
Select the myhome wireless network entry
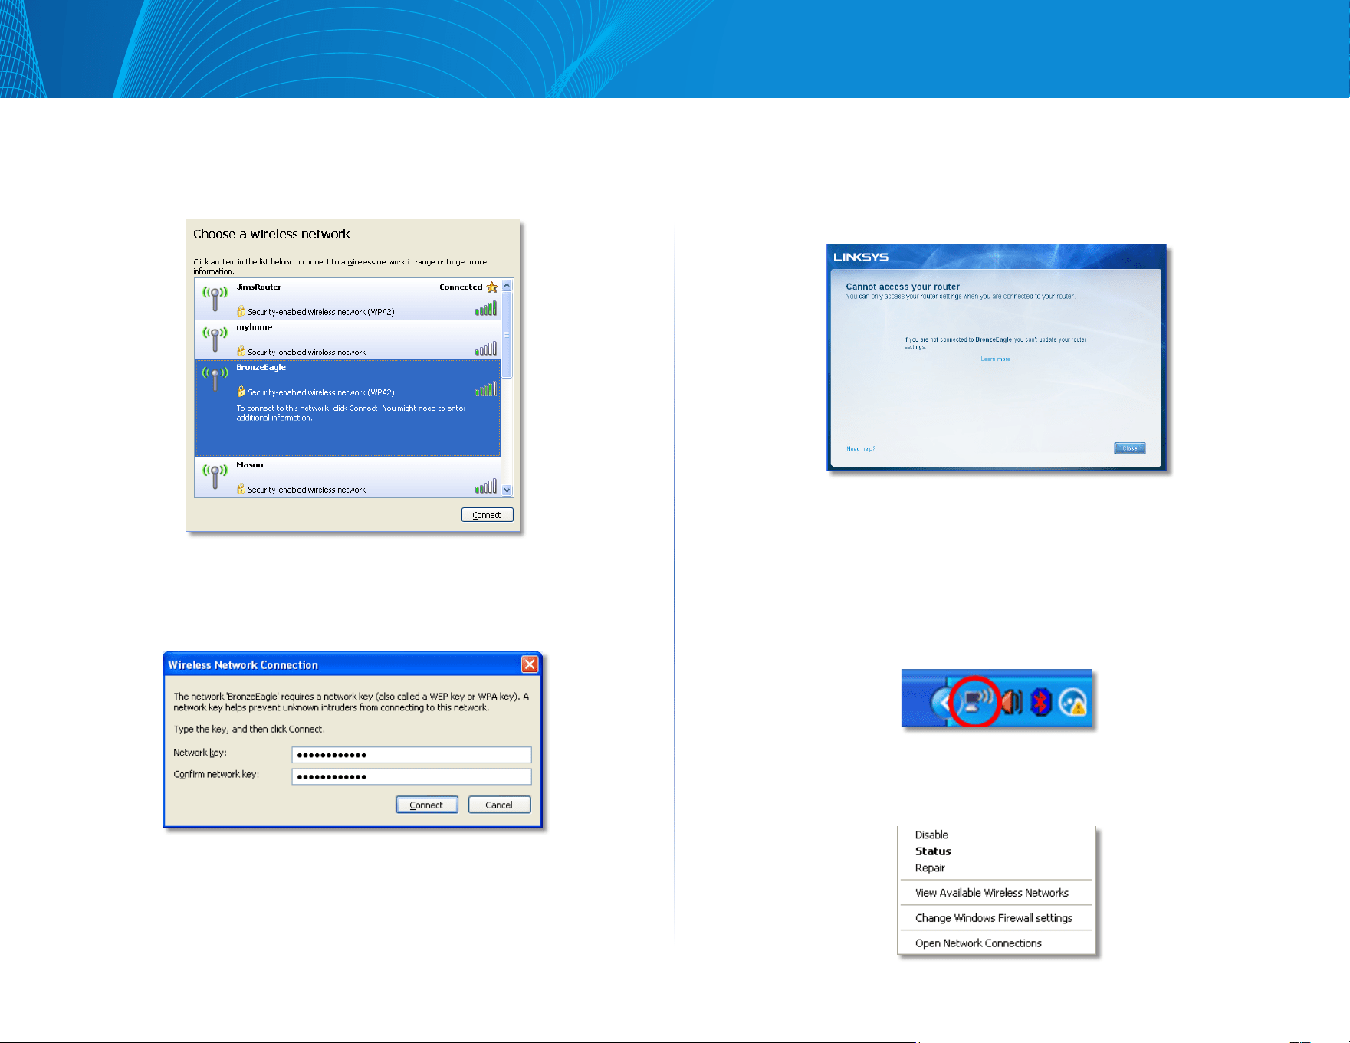(348, 339)
